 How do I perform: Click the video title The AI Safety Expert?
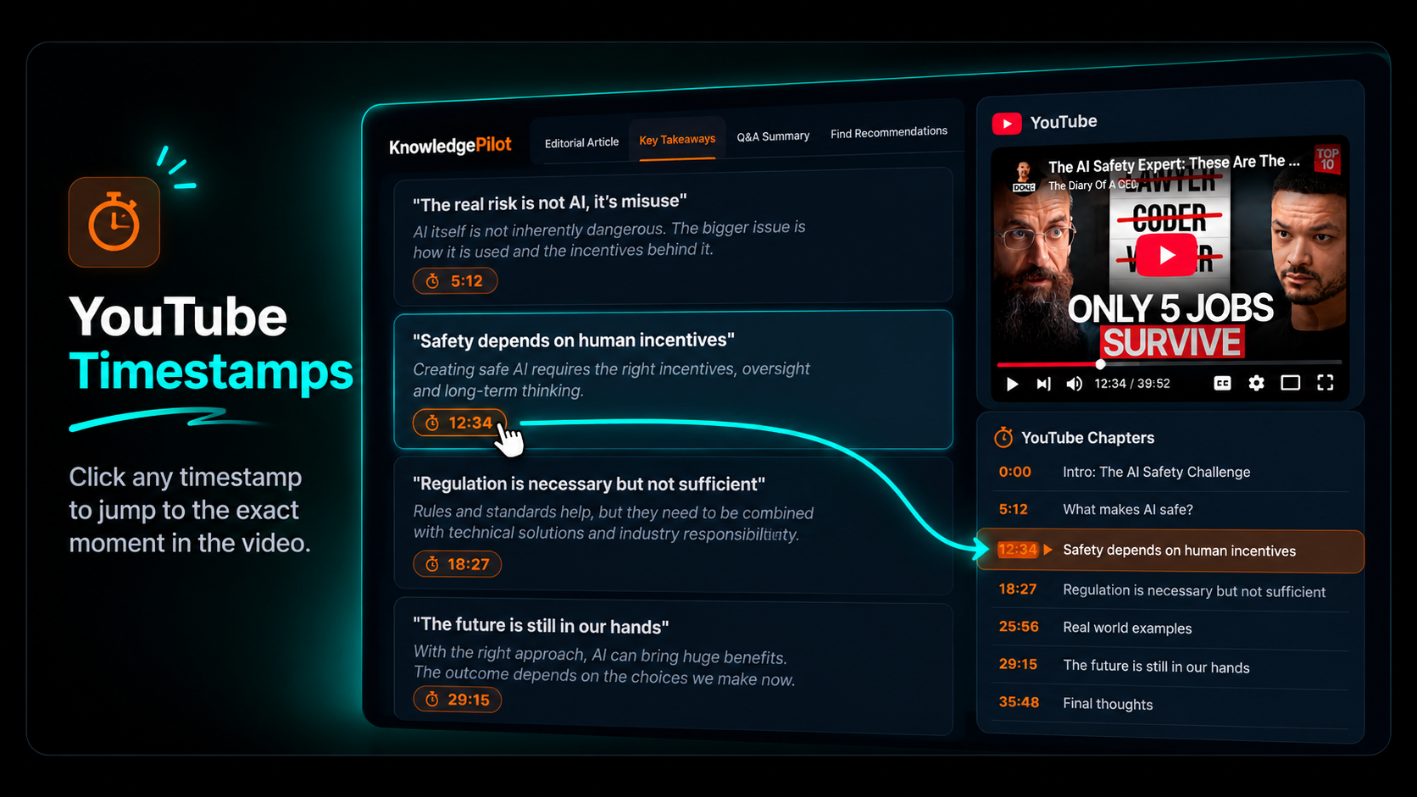1174,163
